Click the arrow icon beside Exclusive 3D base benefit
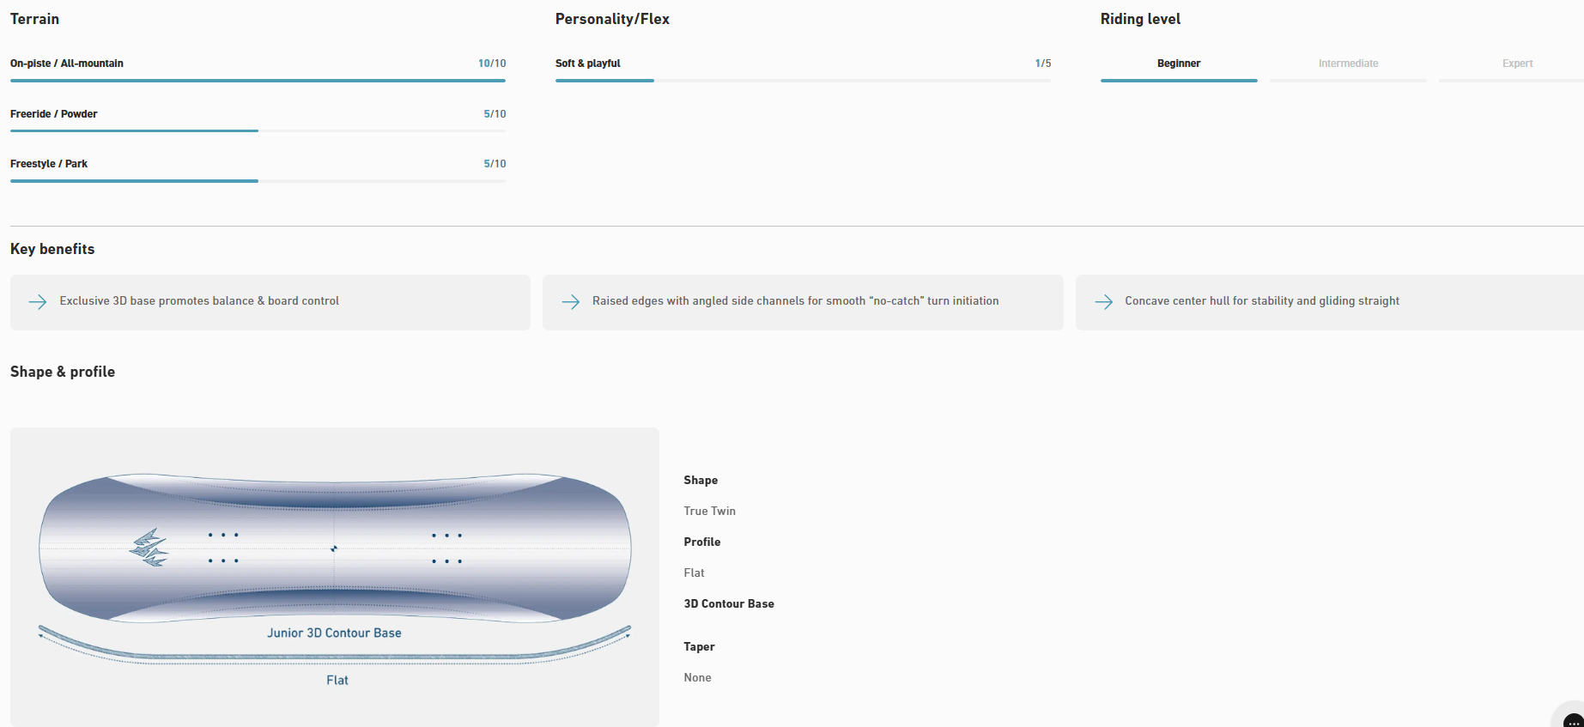This screenshot has height=727, width=1584. 38,301
